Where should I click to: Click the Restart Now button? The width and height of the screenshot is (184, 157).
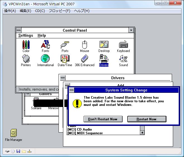(147, 119)
